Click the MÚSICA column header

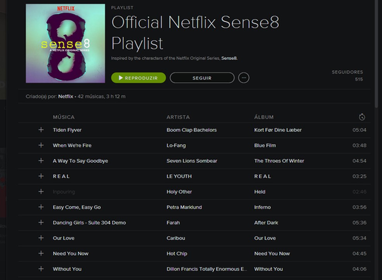64,117
